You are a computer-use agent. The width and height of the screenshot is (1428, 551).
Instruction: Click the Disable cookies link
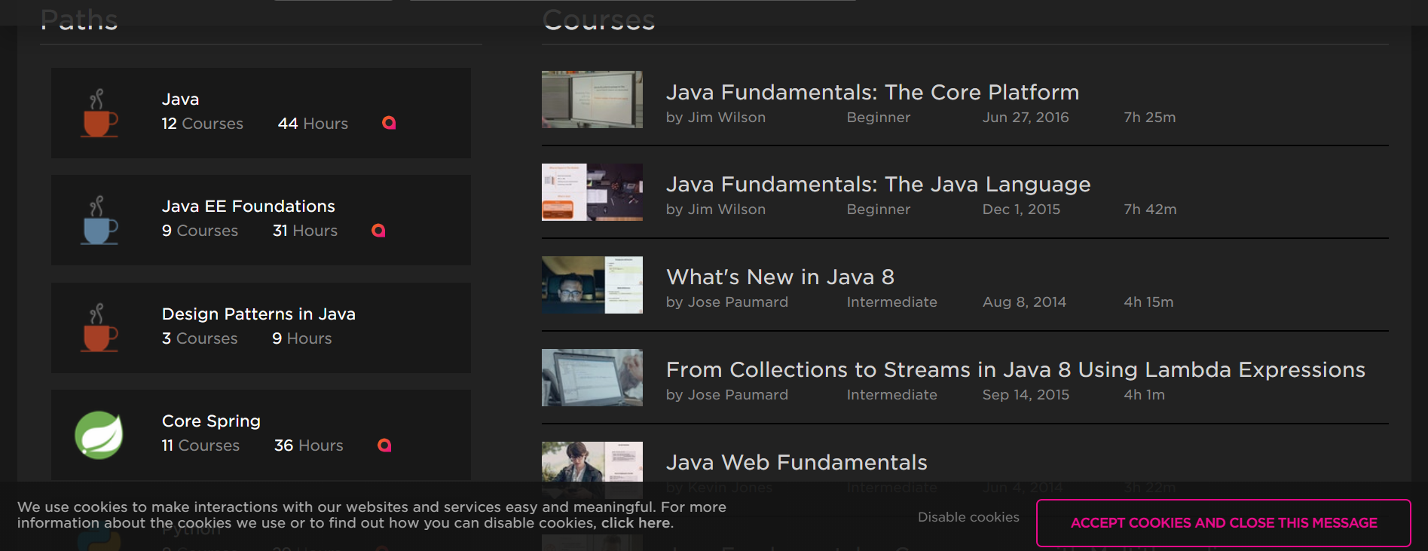[x=968, y=517]
